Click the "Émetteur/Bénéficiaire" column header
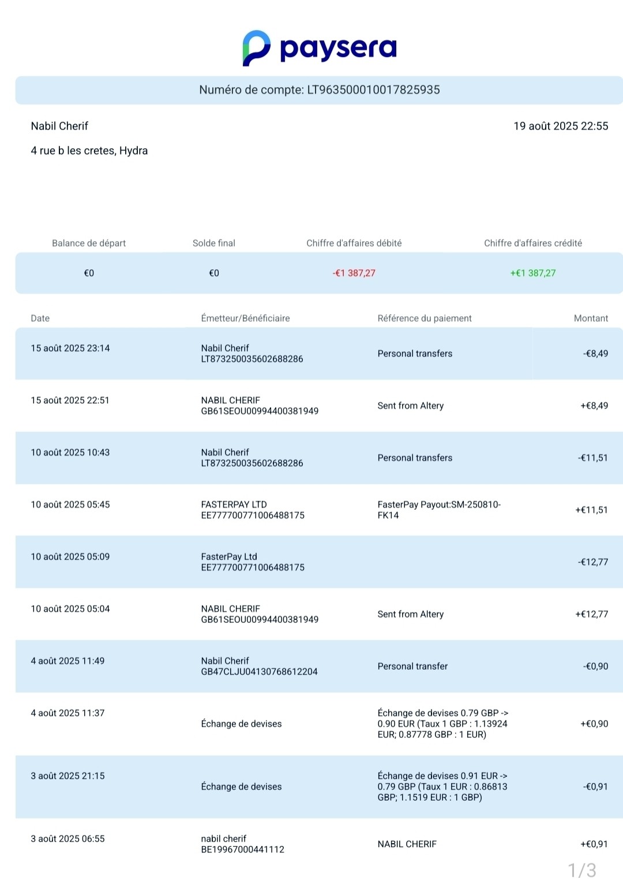The width and height of the screenshot is (623, 879). tap(246, 318)
